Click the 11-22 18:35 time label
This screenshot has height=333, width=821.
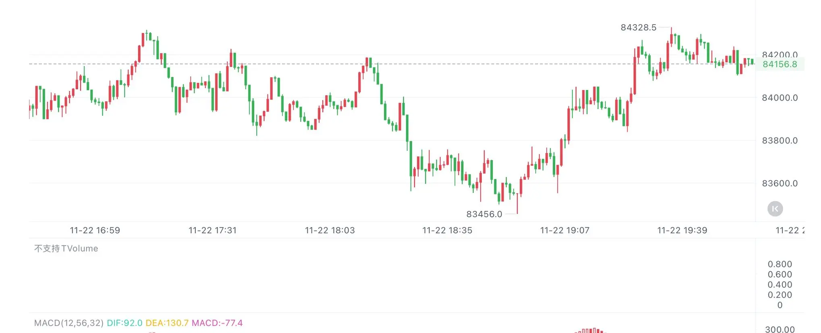[447, 230]
